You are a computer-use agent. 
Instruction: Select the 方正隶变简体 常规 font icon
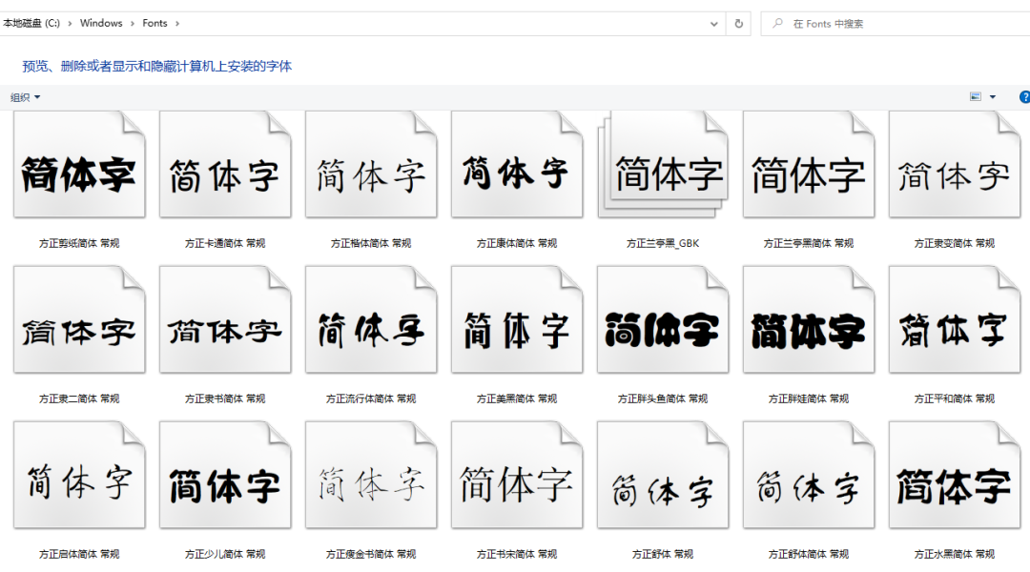[x=955, y=164]
